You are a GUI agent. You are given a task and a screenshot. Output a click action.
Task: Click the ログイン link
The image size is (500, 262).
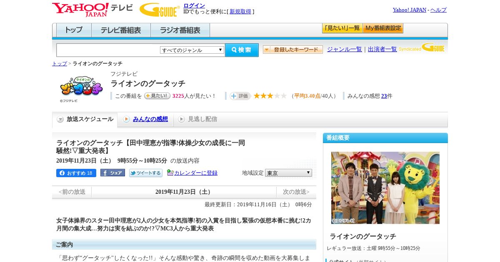194,5
